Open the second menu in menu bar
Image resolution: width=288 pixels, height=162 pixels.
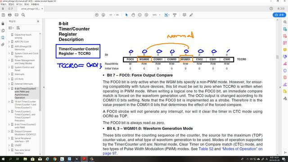click(x=11, y=4)
